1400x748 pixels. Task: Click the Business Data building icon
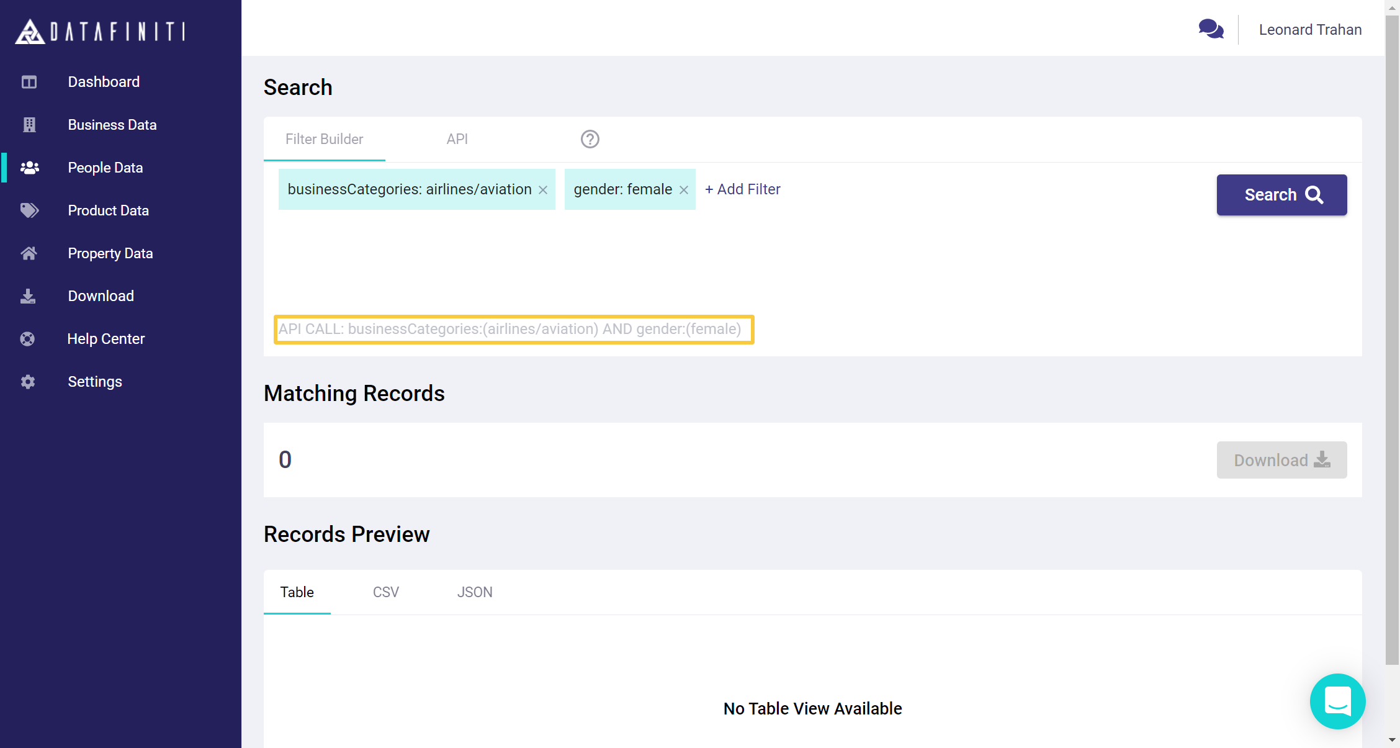tap(29, 125)
